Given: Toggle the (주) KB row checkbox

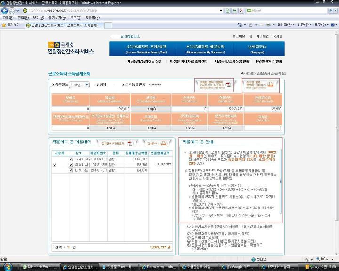Looking at the screenshot, I should [x=71, y=159].
